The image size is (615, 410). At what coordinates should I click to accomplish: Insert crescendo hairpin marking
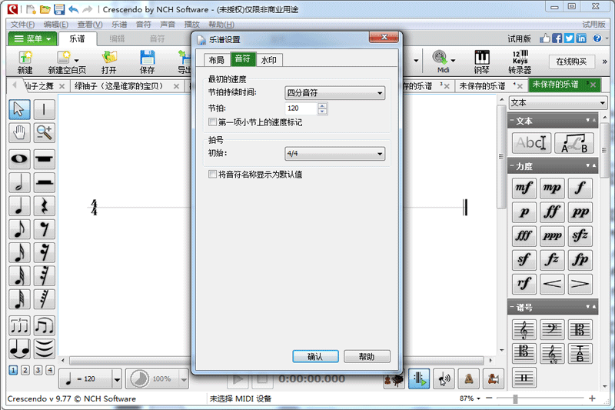tap(552, 284)
